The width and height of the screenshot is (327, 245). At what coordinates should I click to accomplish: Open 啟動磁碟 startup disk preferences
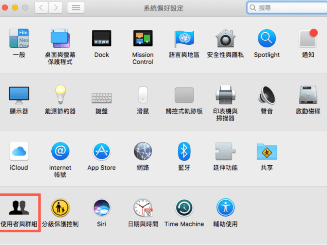308,95
